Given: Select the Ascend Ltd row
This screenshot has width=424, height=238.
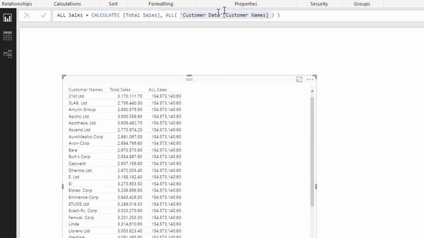Looking at the screenshot, I should point(125,130).
